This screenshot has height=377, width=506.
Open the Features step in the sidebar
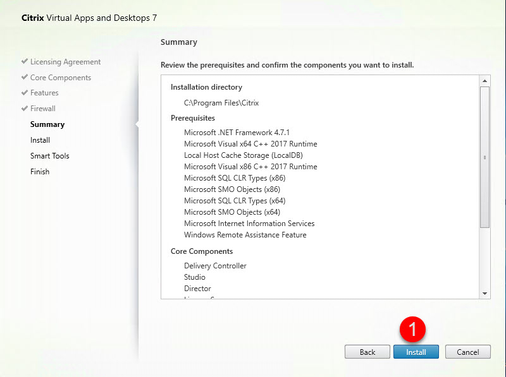click(44, 93)
